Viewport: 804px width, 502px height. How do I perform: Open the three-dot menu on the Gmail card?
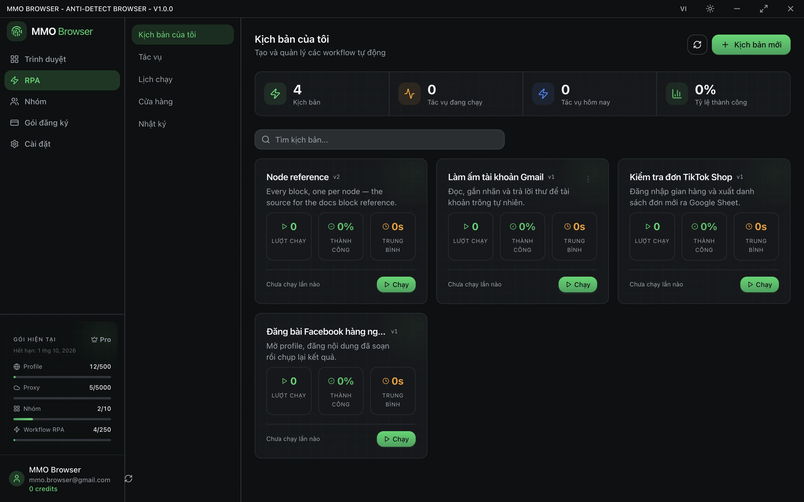coord(588,179)
